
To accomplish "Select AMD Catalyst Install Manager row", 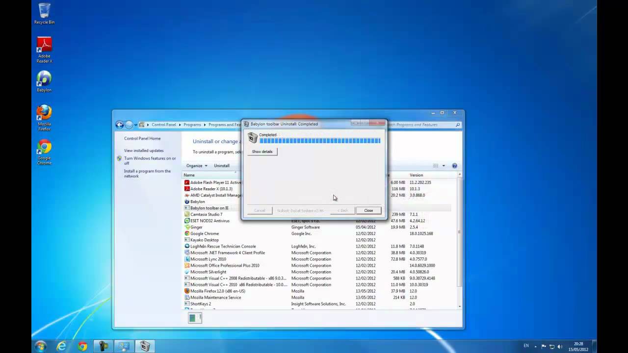I will (317, 195).
